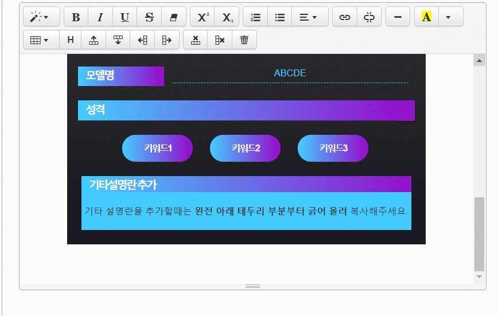This screenshot has width=498, height=316.
Task: Apply subscript formatting
Action: point(227,17)
